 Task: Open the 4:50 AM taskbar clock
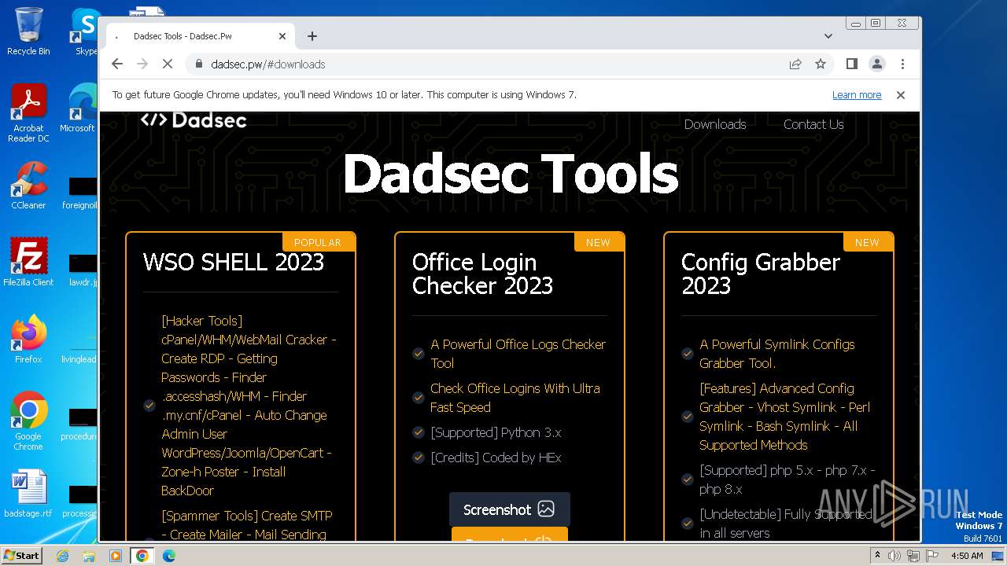[x=967, y=555]
